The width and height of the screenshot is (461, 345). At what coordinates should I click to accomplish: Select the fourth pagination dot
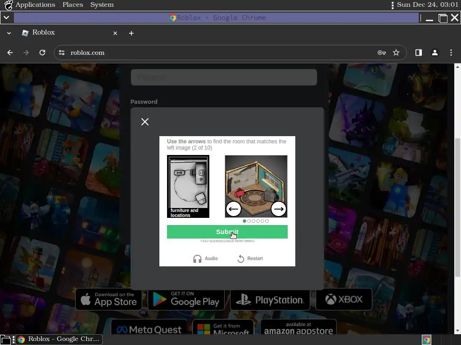coord(258,221)
